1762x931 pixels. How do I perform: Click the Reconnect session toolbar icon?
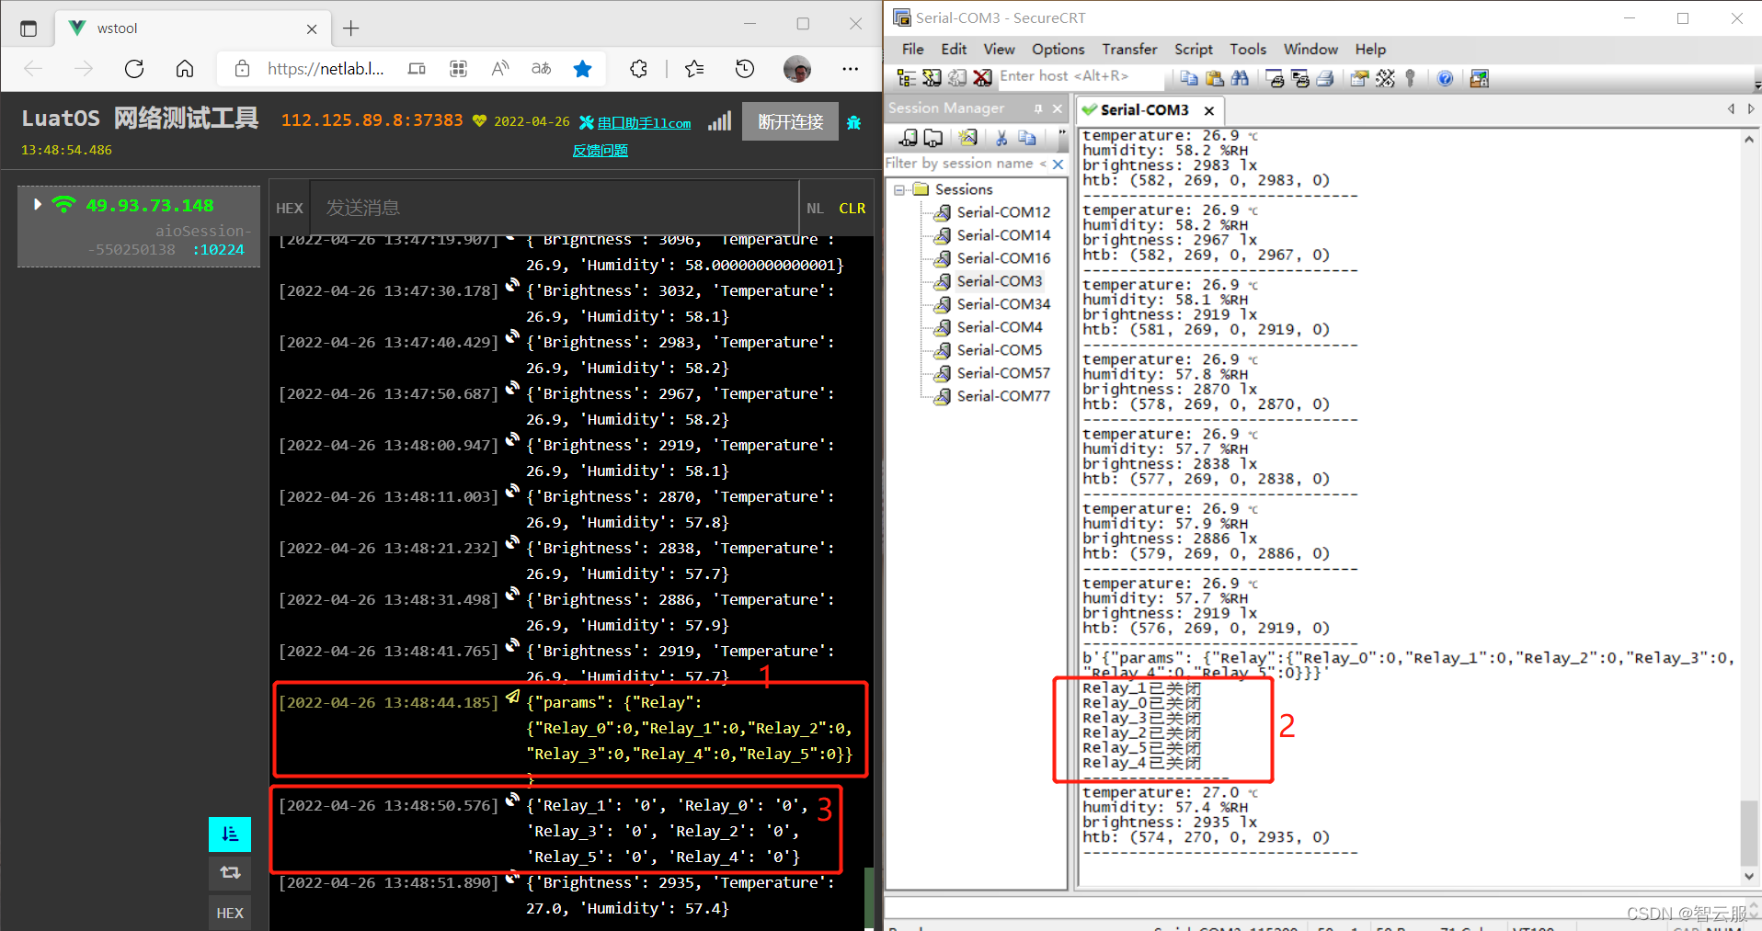957,78
